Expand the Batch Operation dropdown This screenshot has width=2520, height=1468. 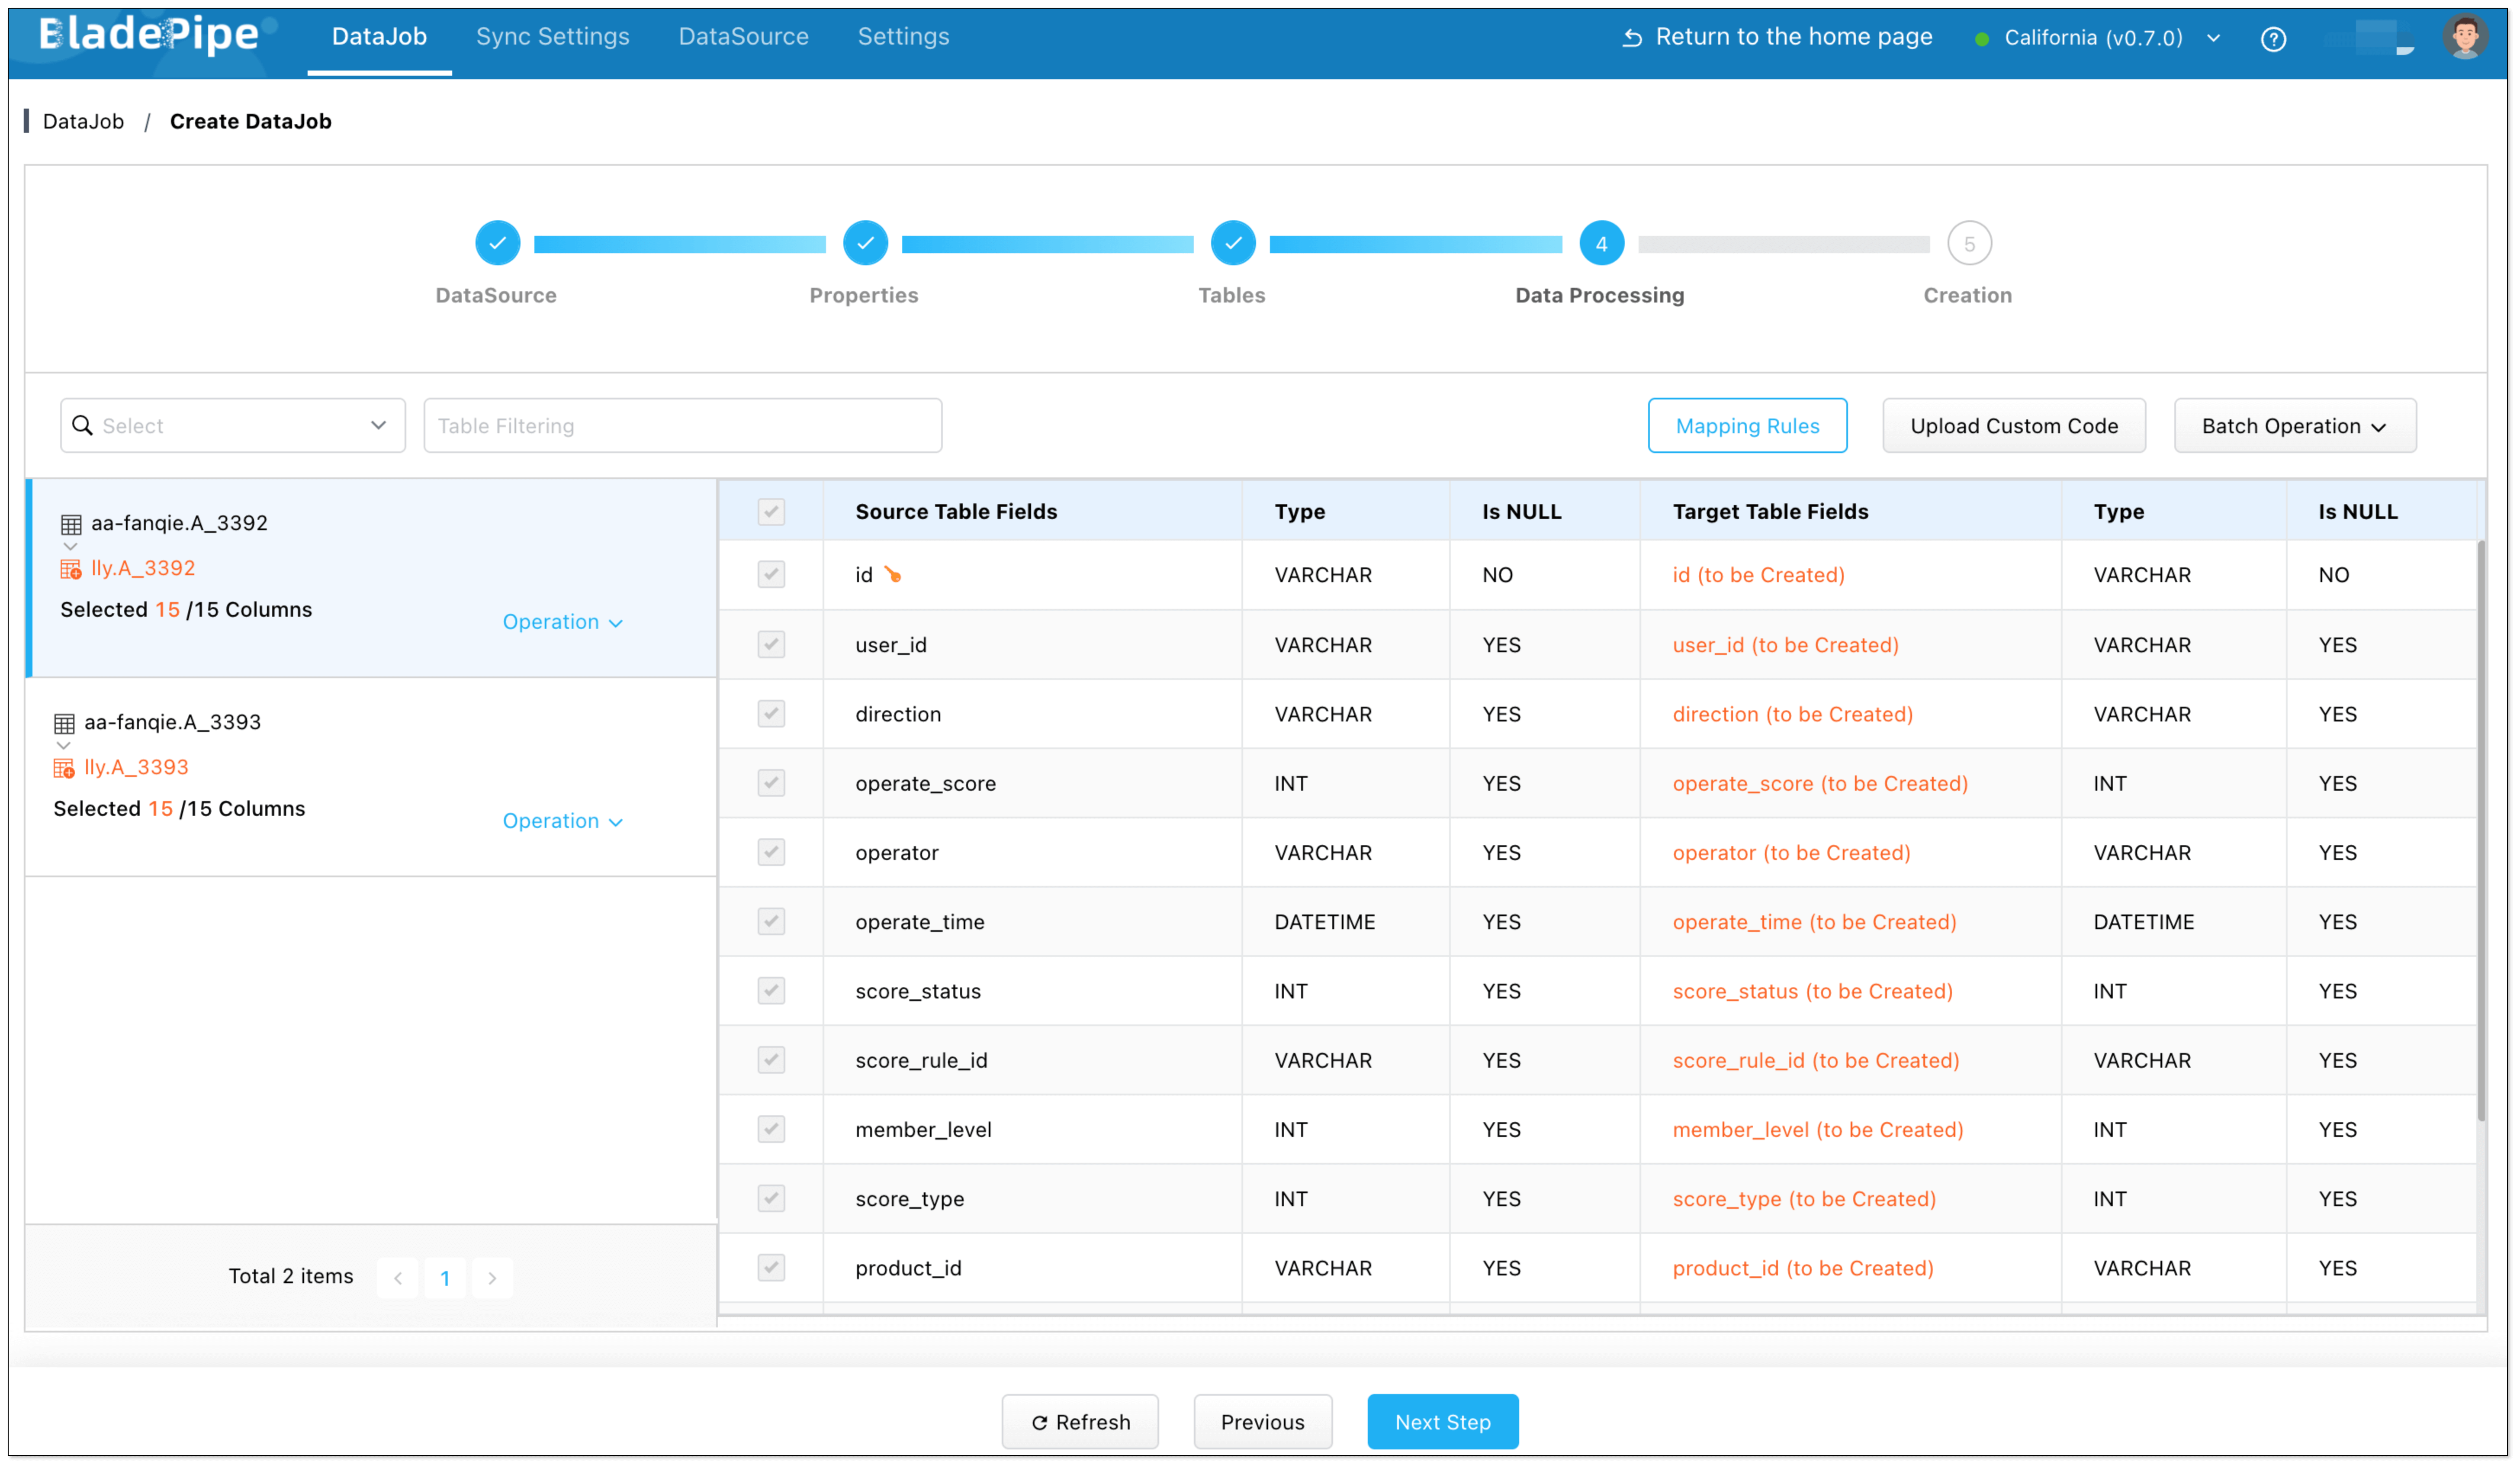pos(2294,426)
